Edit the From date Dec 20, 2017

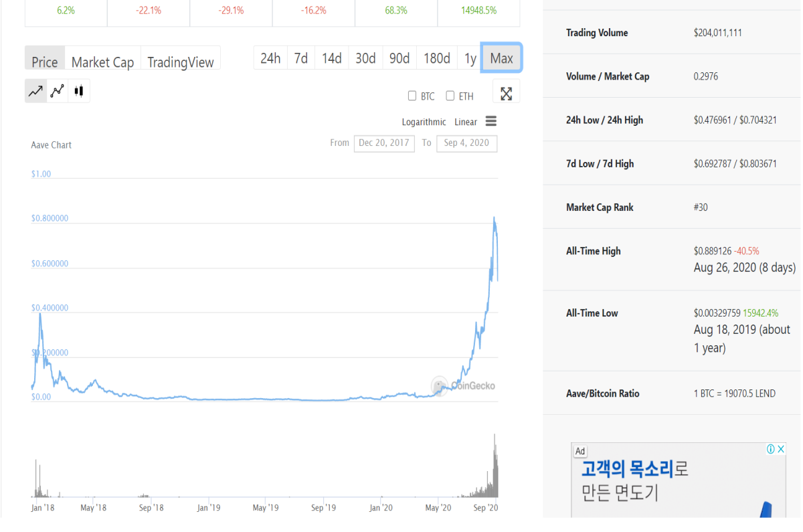click(384, 143)
